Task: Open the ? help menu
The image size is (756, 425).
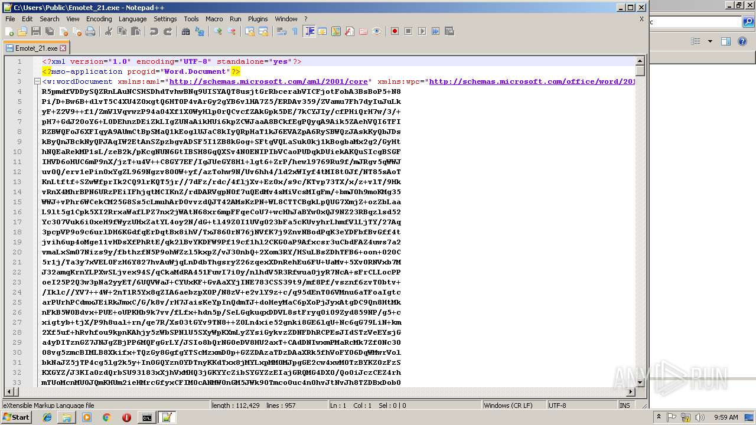Action: pyautogui.click(x=305, y=19)
